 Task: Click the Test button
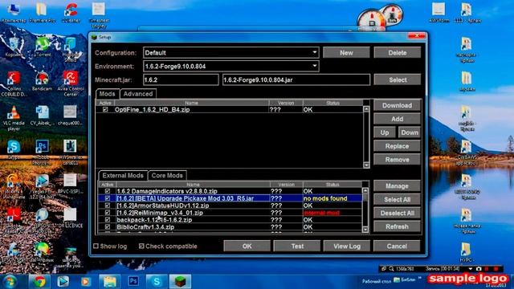point(297,246)
